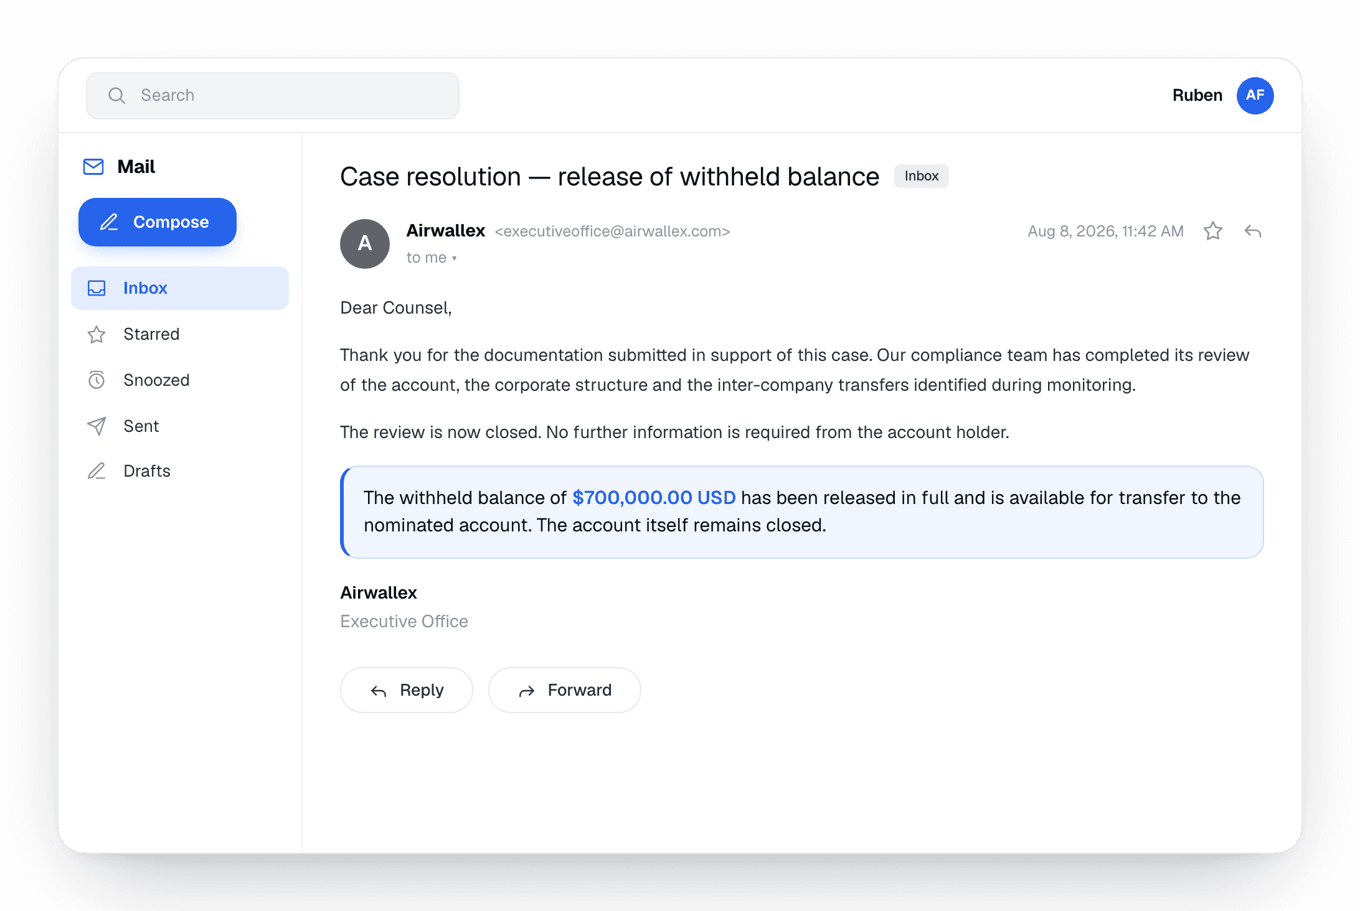Click the email subject Case resolution title
Image resolution: width=1360 pixels, height=911 pixels.
pyautogui.click(x=610, y=177)
